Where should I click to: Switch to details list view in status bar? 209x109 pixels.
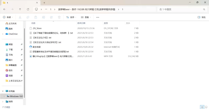point(202,107)
